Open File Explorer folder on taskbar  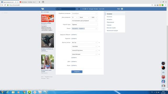click(x=13, y=92)
